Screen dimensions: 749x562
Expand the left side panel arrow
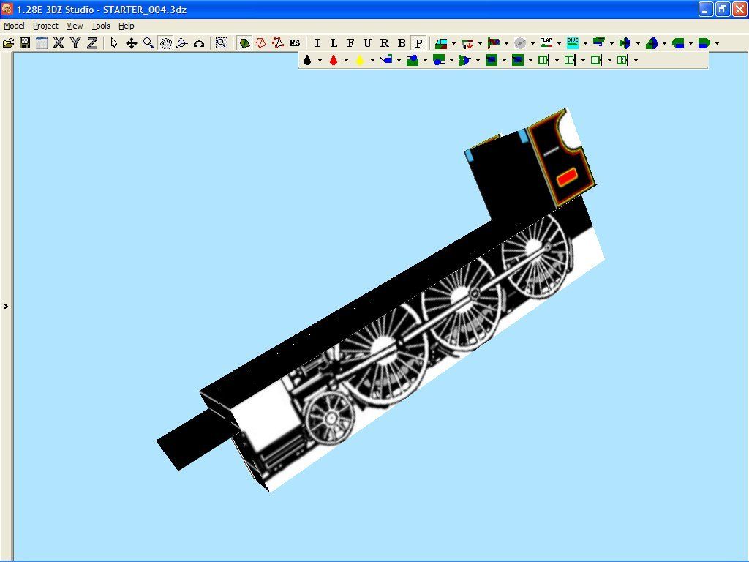pos(6,307)
